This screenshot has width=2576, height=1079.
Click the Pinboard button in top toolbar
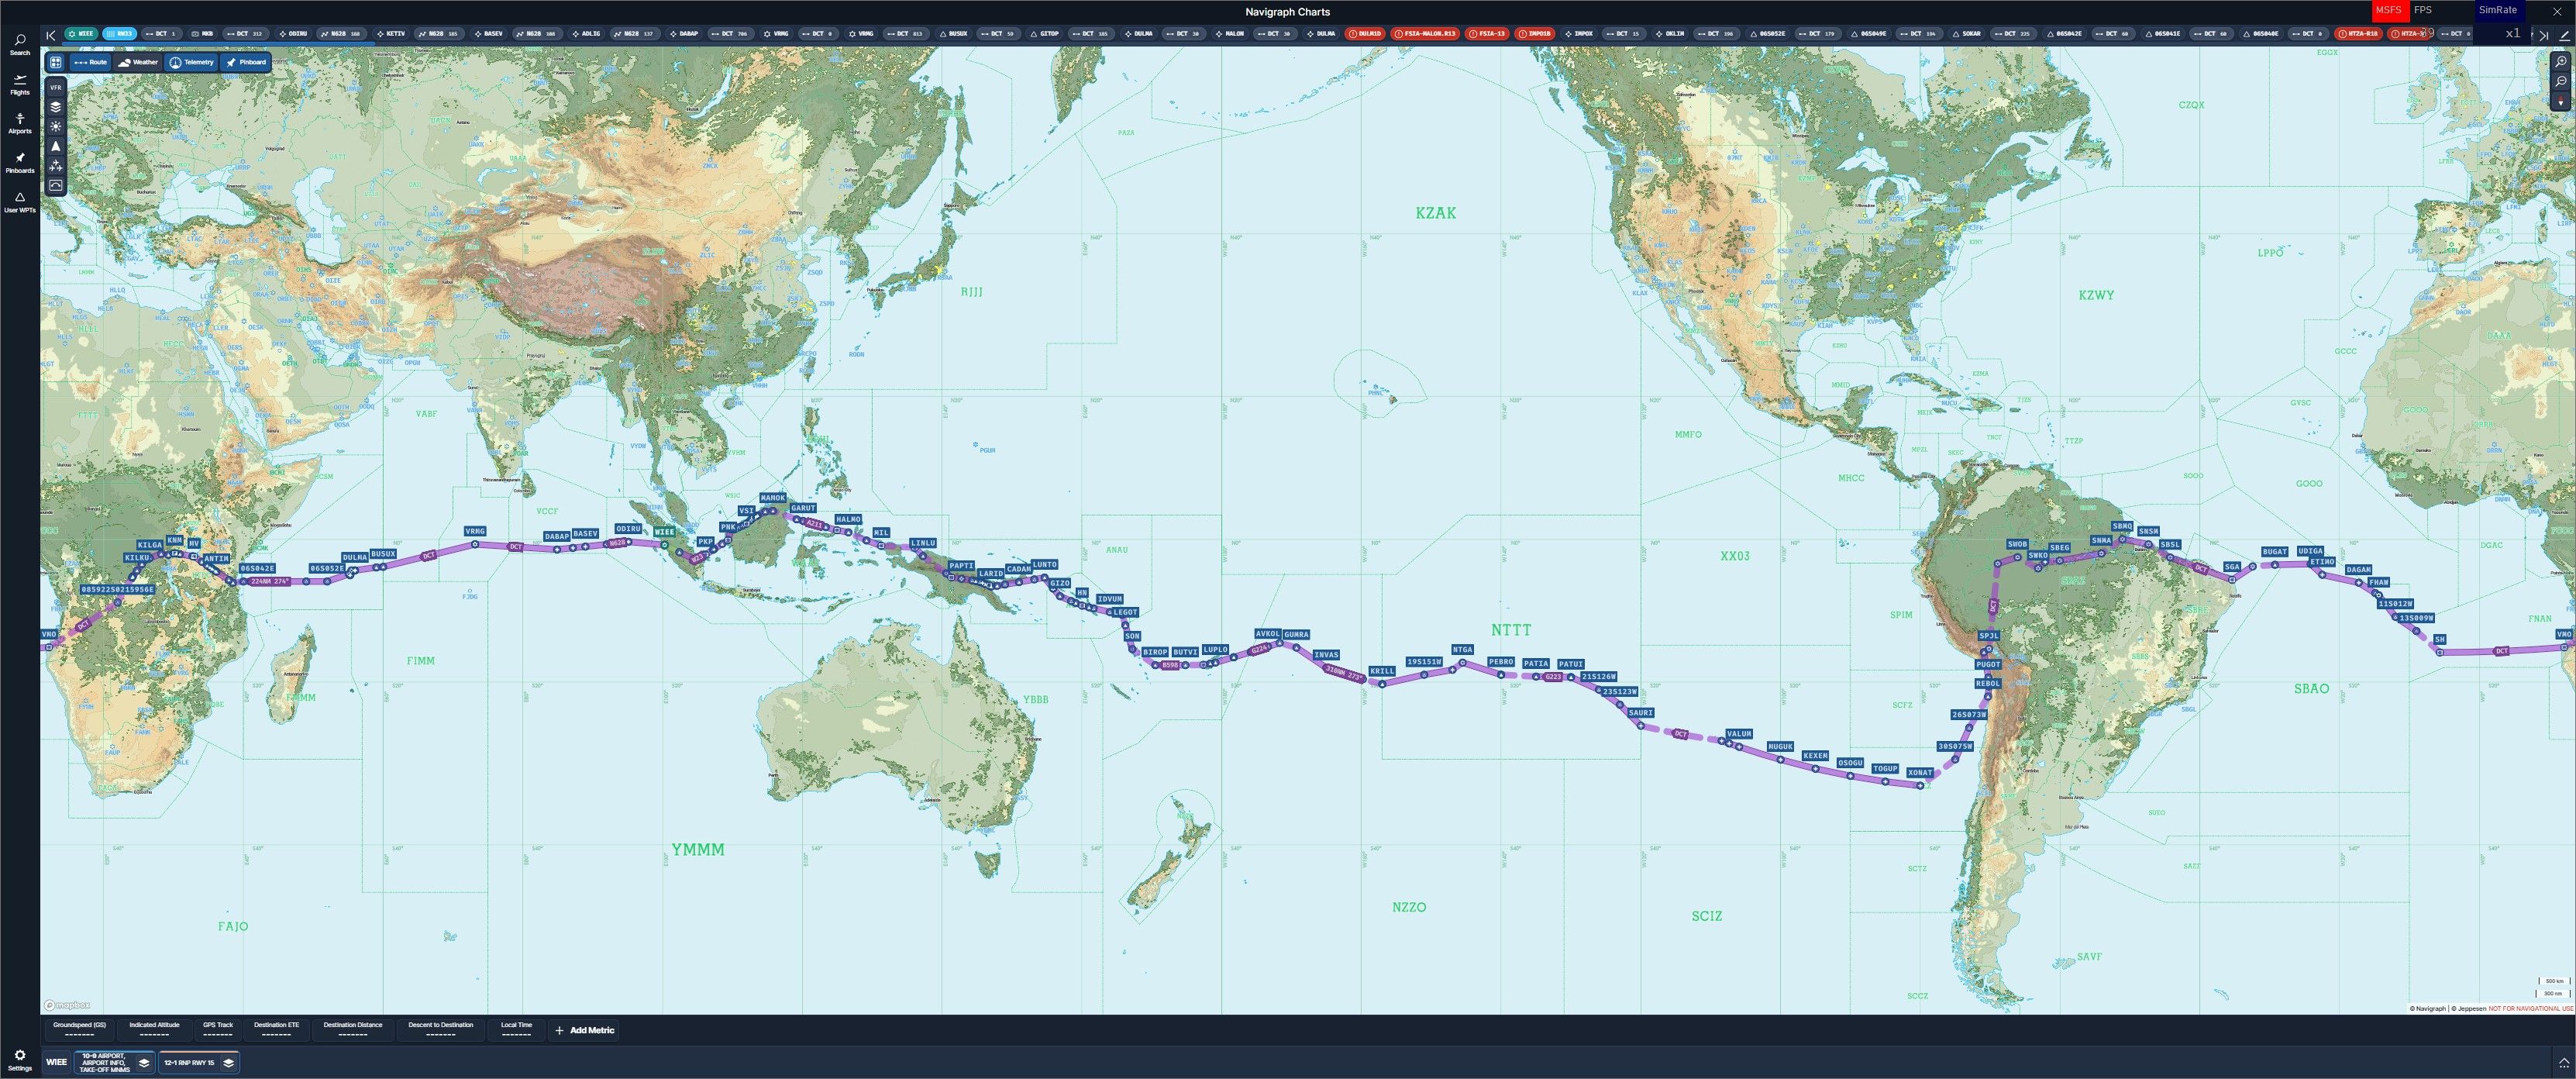pyautogui.click(x=246, y=62)
